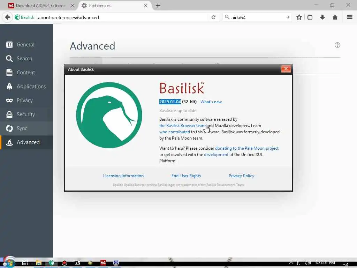Open the Windows Start button
This screenshot has height=268, width=357.
click(x=9, y=263)
